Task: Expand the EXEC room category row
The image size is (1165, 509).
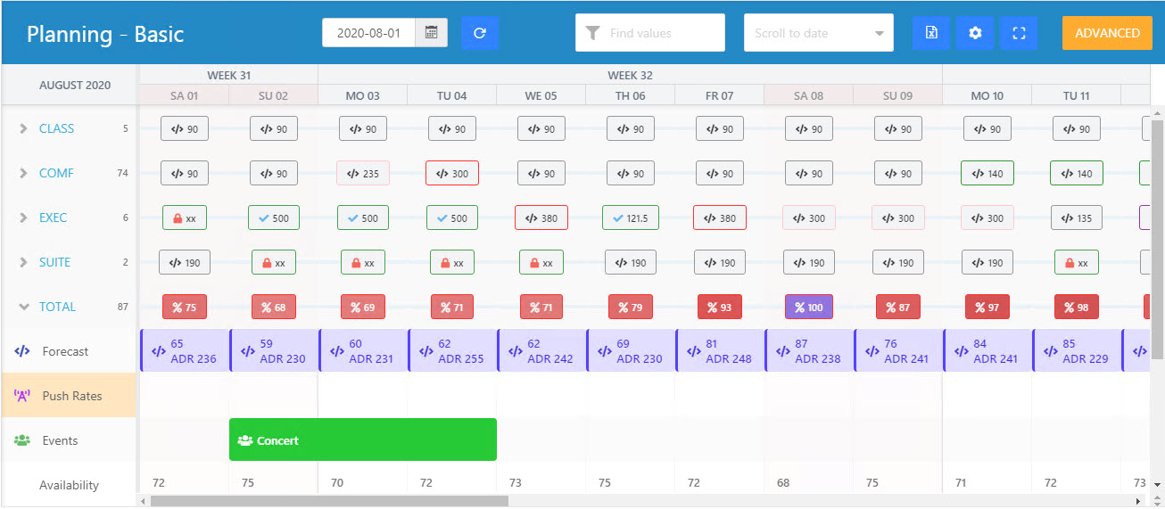Action: coord(24,218)
